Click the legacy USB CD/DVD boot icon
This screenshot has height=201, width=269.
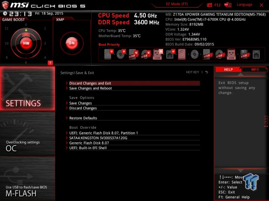(219, 54)
